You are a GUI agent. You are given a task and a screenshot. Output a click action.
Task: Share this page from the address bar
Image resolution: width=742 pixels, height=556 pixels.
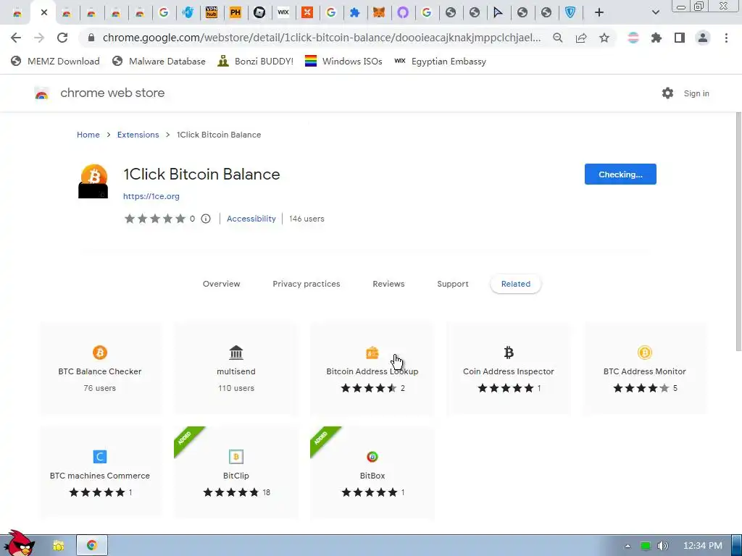point(581,38)
